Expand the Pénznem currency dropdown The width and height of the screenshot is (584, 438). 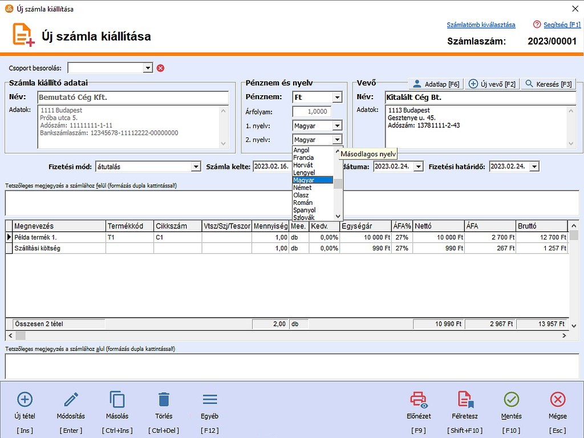337,98
